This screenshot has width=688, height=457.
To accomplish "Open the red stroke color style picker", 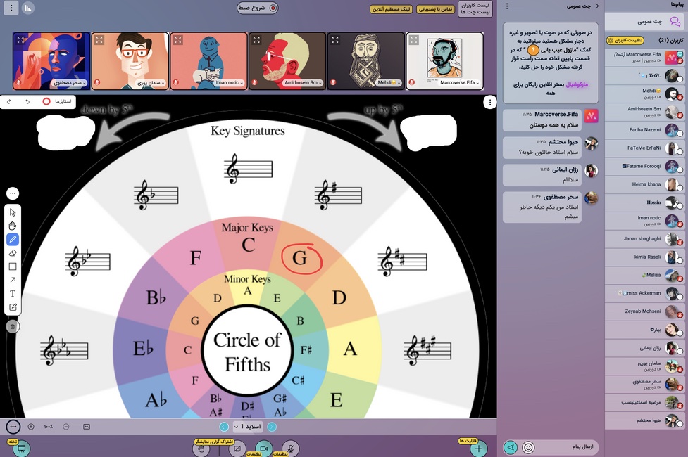I will point(46,101).
